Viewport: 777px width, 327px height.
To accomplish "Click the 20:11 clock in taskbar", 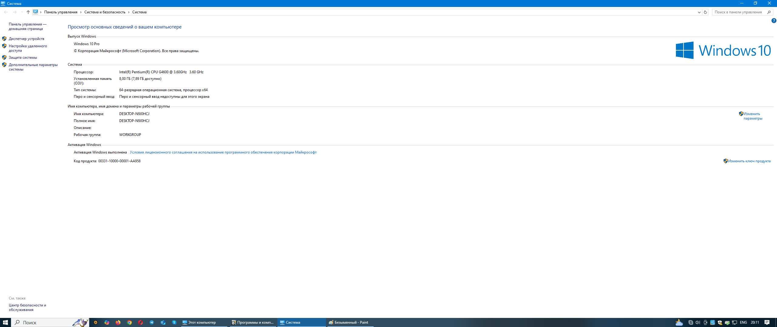I will (755, 322).
